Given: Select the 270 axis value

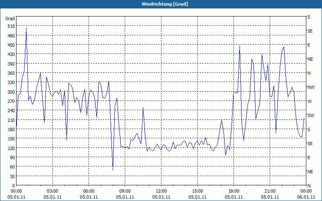Looking at the screenshot, I should pos(11,101).
